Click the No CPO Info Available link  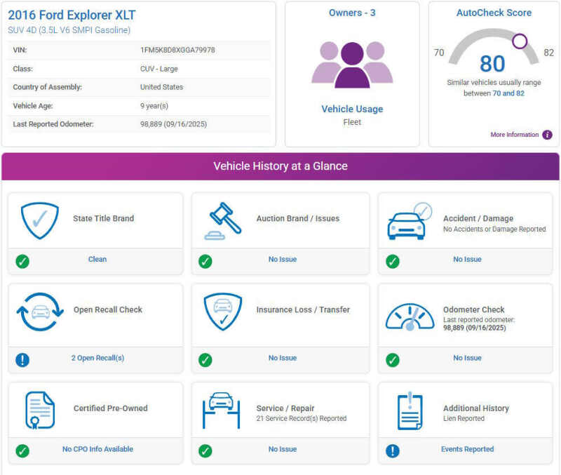97,449
